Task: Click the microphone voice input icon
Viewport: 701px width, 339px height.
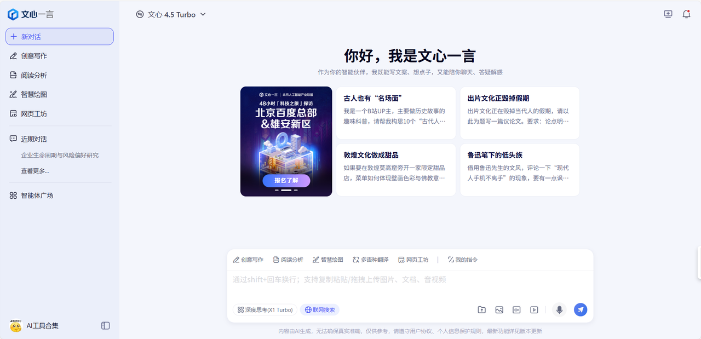Action: click(559, 310)
